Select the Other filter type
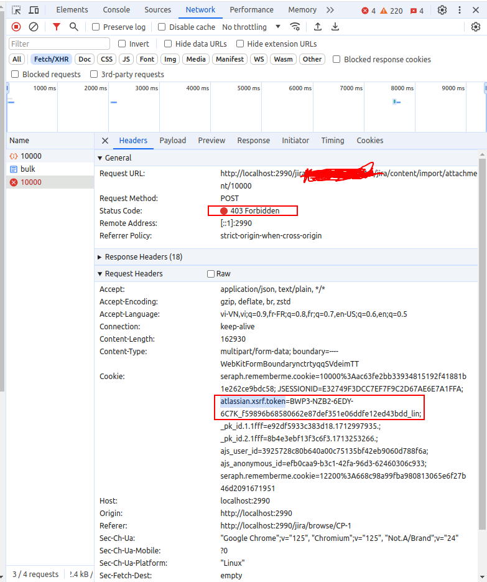The height and width of the screenshot is (582, 487). (x=312, y=59)
